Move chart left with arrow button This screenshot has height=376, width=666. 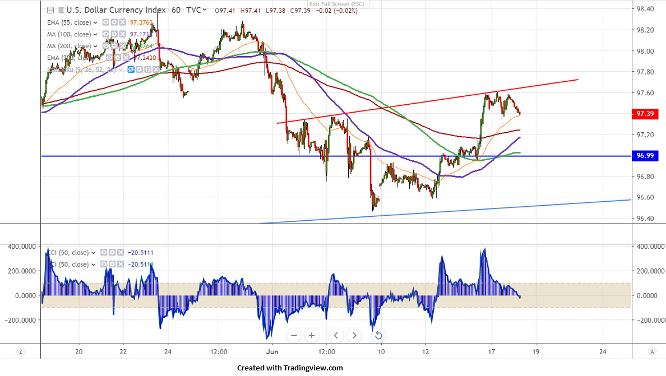[x=336, y=336]
